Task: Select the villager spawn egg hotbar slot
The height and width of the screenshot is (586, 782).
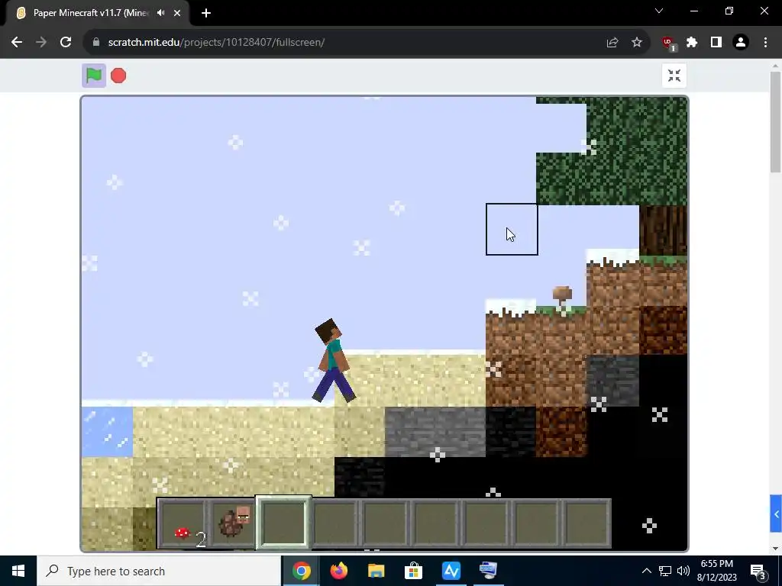Action: (x=234, y=523)
